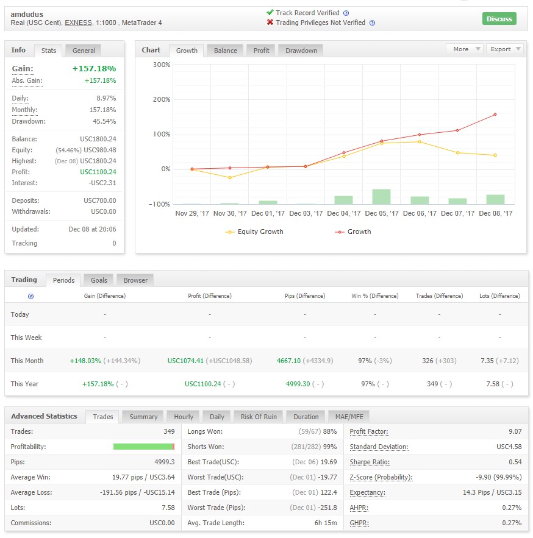Open the MAE/MFE statistics tab
The width and height of the screenshot is (533, 538).
tap(349, 417)
